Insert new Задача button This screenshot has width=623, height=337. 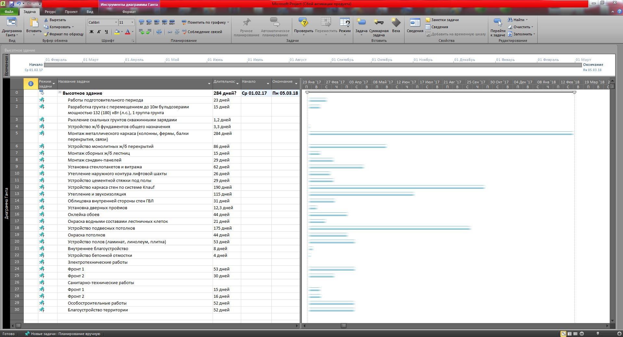(361, 26)
